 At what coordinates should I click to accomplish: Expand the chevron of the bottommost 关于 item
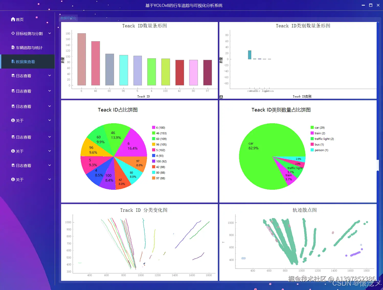[50, 179]
